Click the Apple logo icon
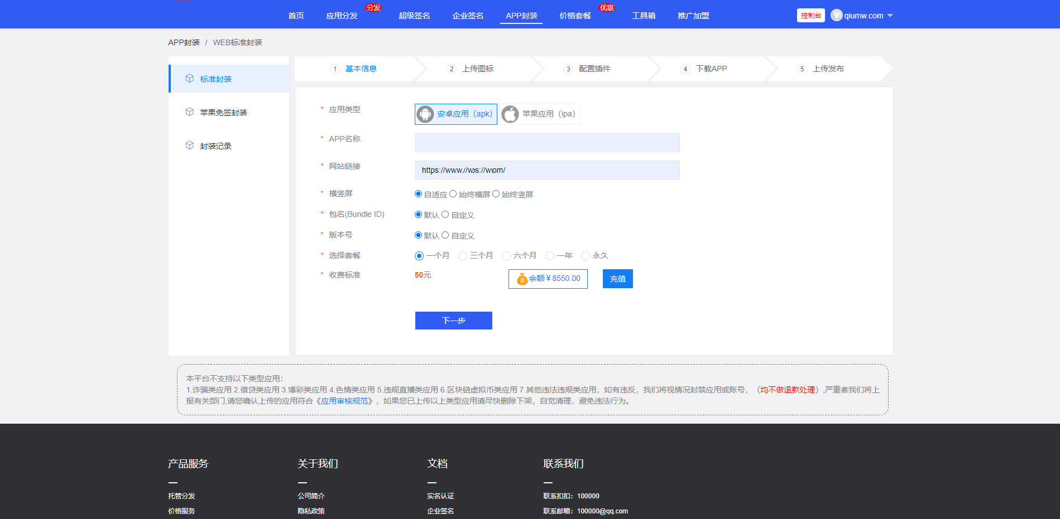The width and height of the screenshot is (1060, 519). pos(510,114)
